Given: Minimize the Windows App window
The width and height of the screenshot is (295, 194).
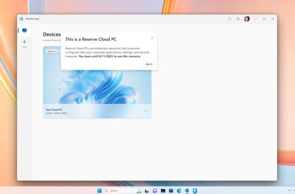Looking at the screenshot, I should coord(255,19).
